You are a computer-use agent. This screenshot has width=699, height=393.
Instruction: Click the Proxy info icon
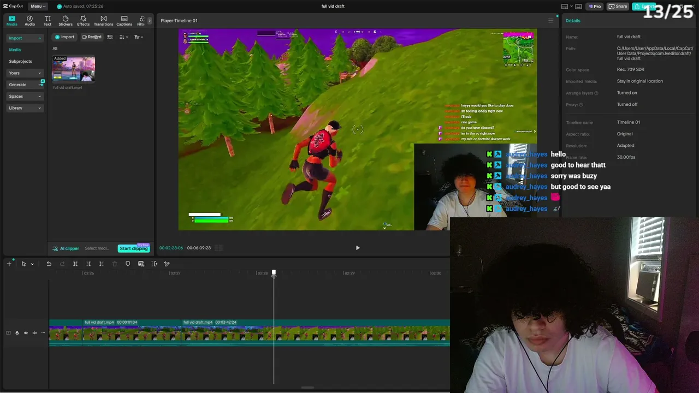tap(580, 105)
